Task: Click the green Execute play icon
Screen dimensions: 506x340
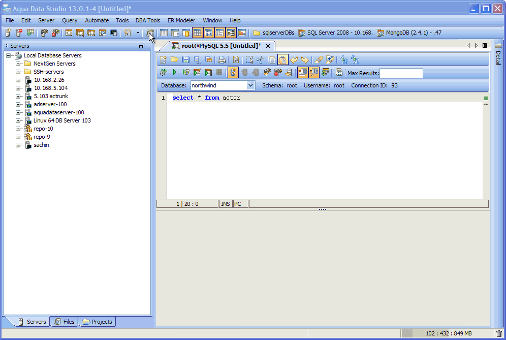Action: pyautogui.click(x=175, y=72)
